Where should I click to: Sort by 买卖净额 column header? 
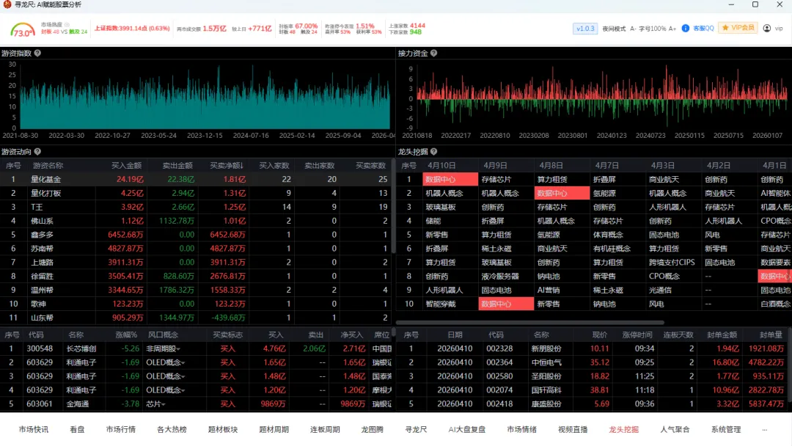(227, 166)
